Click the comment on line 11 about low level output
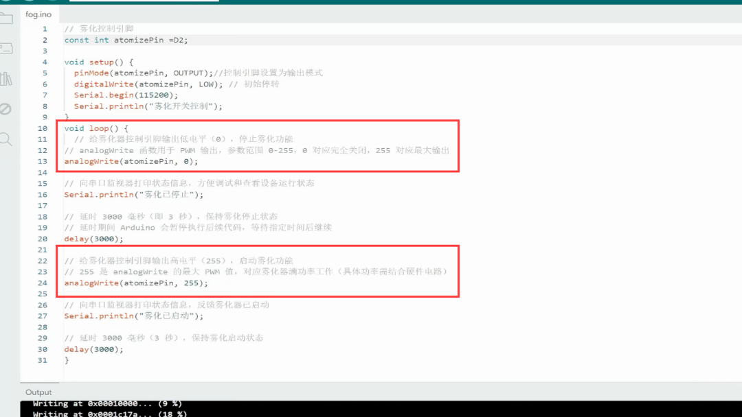This screenshot has width=742, height=417. 183,139
